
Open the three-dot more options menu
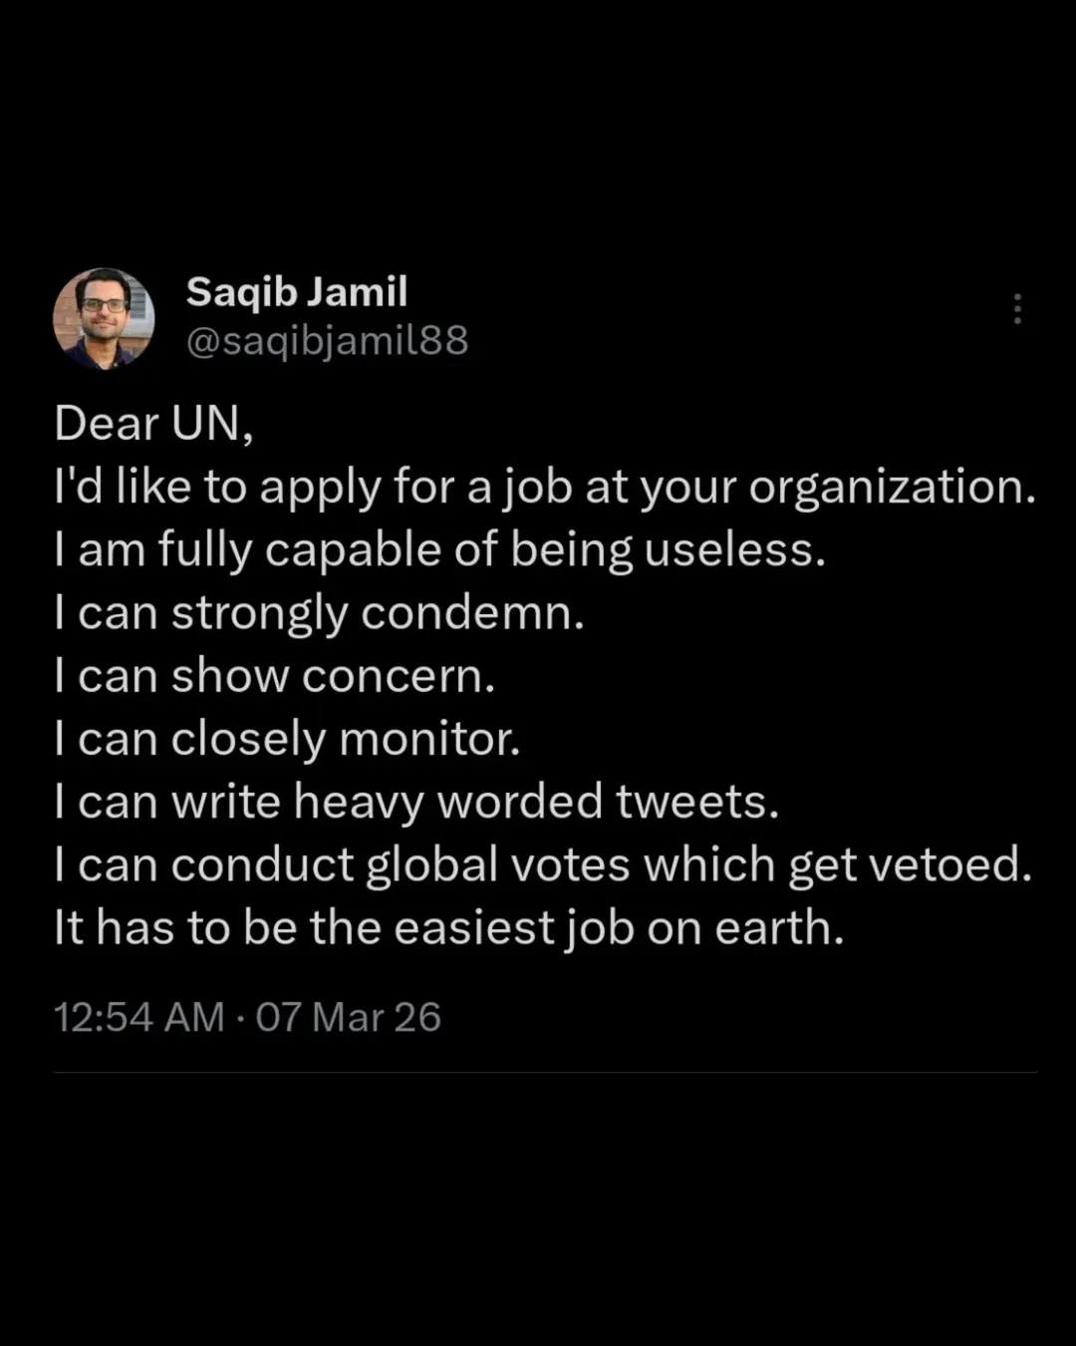pos(1016,309)
